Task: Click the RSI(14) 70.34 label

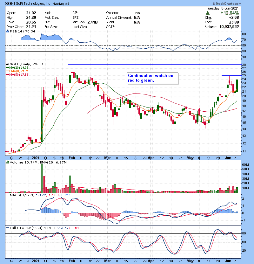Action: click(22, 31)
